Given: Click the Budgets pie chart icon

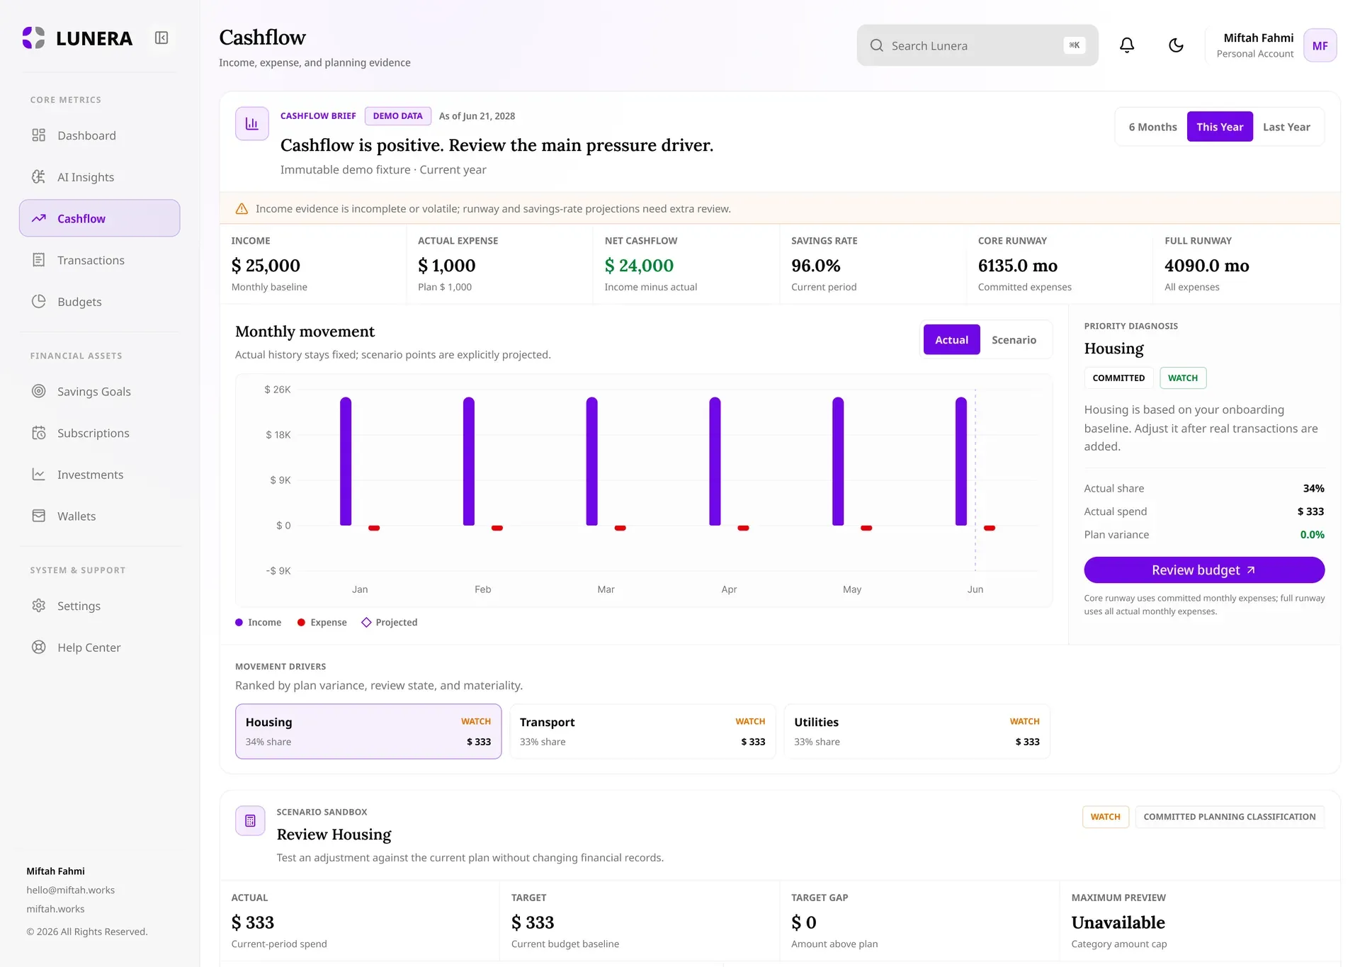Looking at the screenshot, I should point(39,301).
